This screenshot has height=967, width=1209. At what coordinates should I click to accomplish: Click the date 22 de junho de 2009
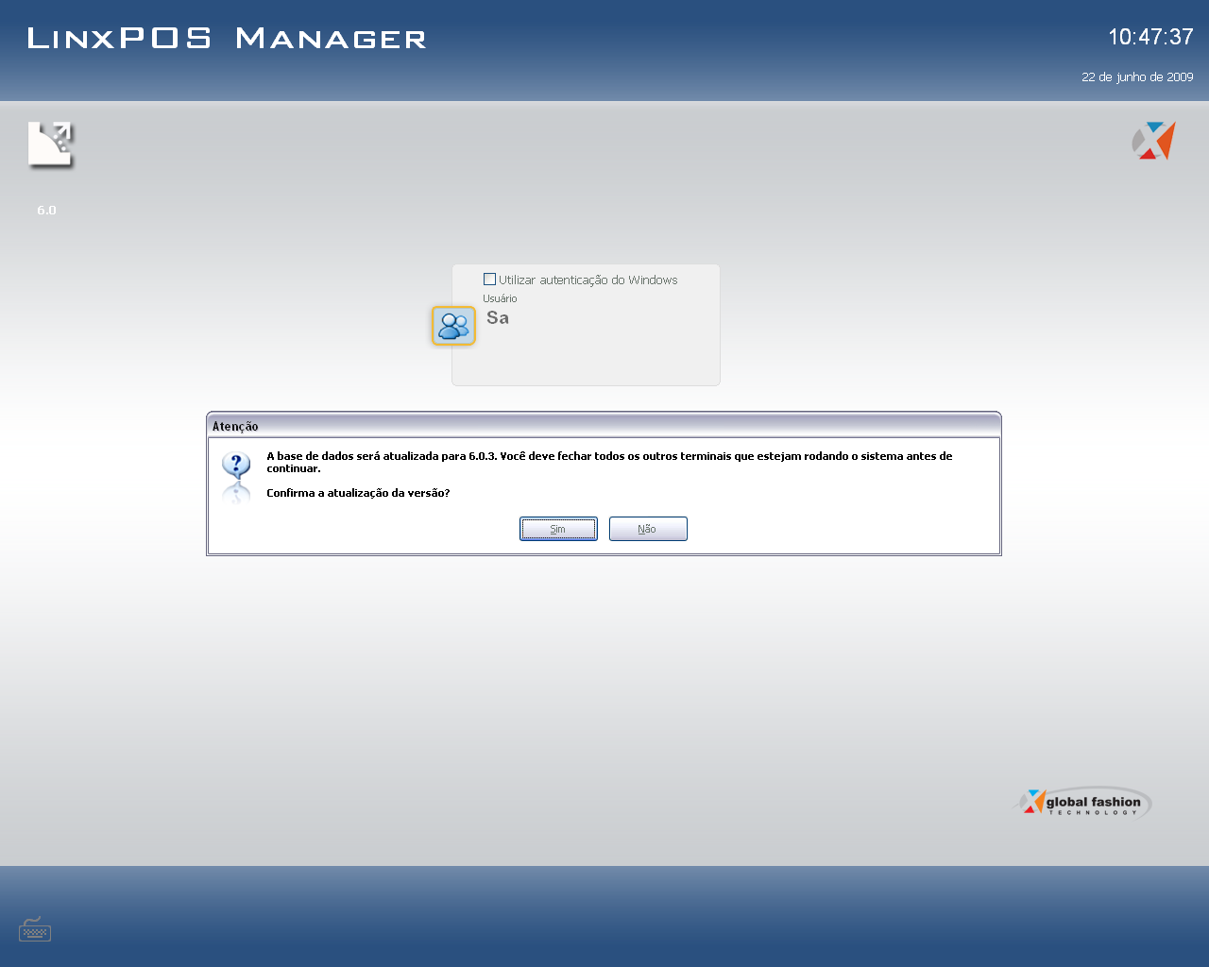[1137, 77]
